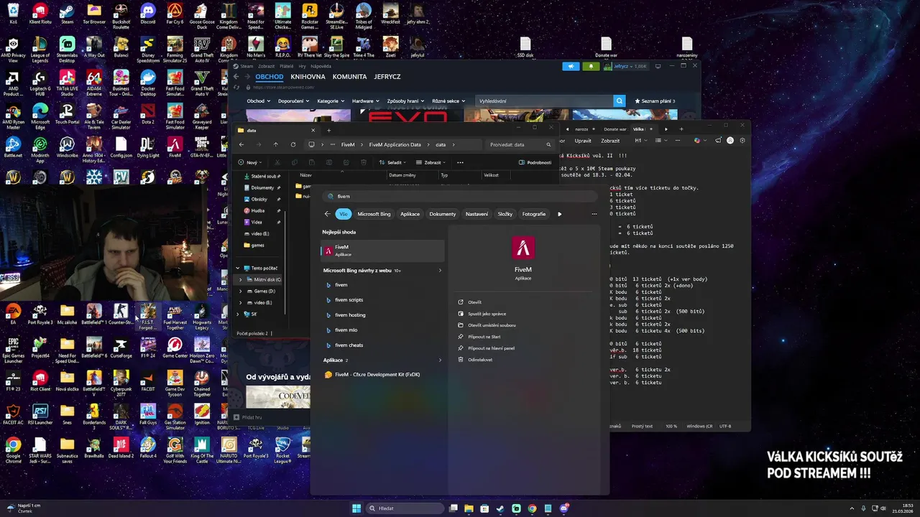
Task: Open the Seřadit sort dropdown in Explorer
Action: click(395, 162)
